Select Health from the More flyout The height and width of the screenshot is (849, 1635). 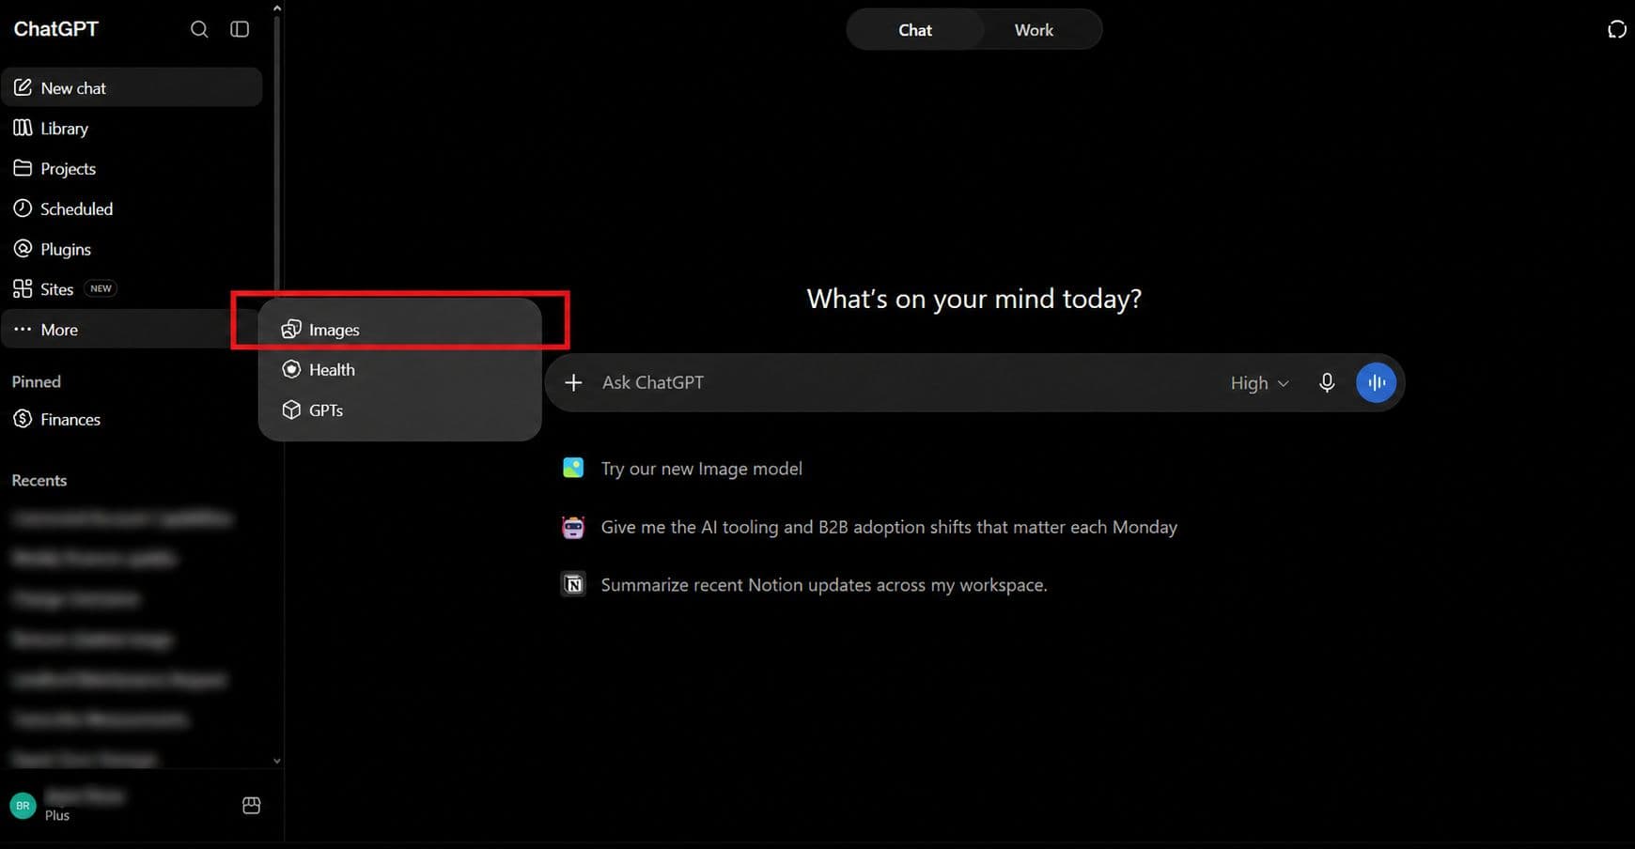pos(400,370)
